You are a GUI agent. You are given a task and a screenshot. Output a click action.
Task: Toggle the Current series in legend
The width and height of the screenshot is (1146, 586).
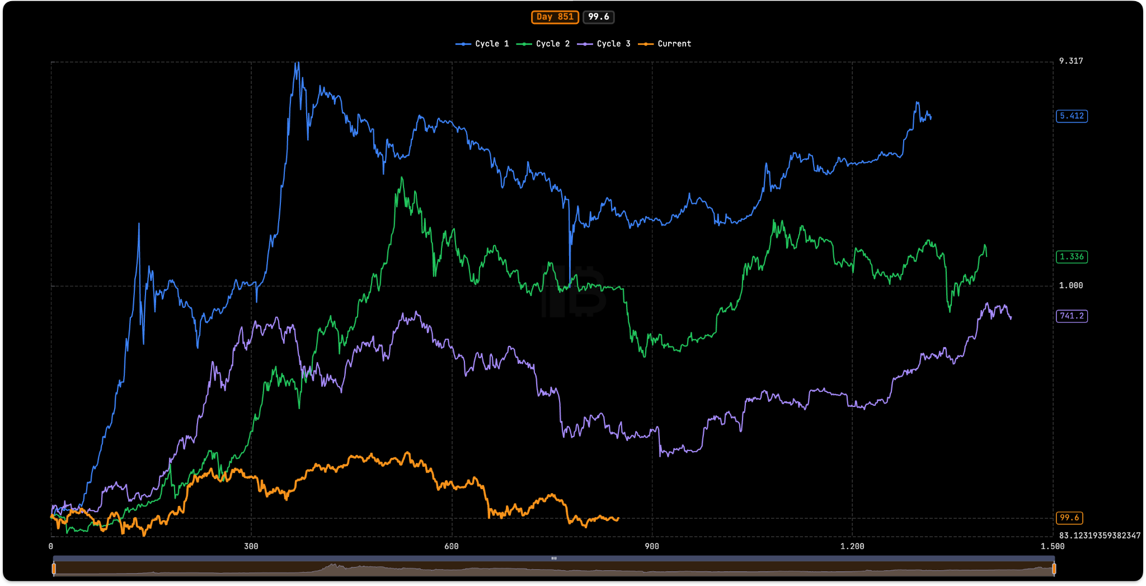pyautogui.click(x=665, y=44)
